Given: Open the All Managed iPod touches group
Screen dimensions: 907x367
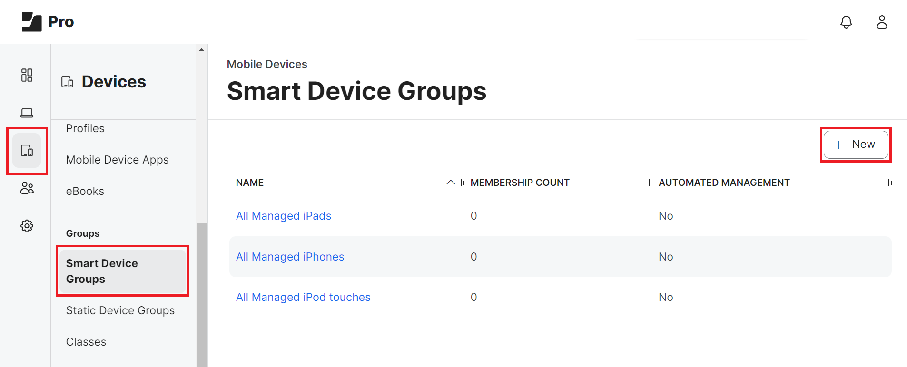Looking at the screenshot, I should coord(303,297).
